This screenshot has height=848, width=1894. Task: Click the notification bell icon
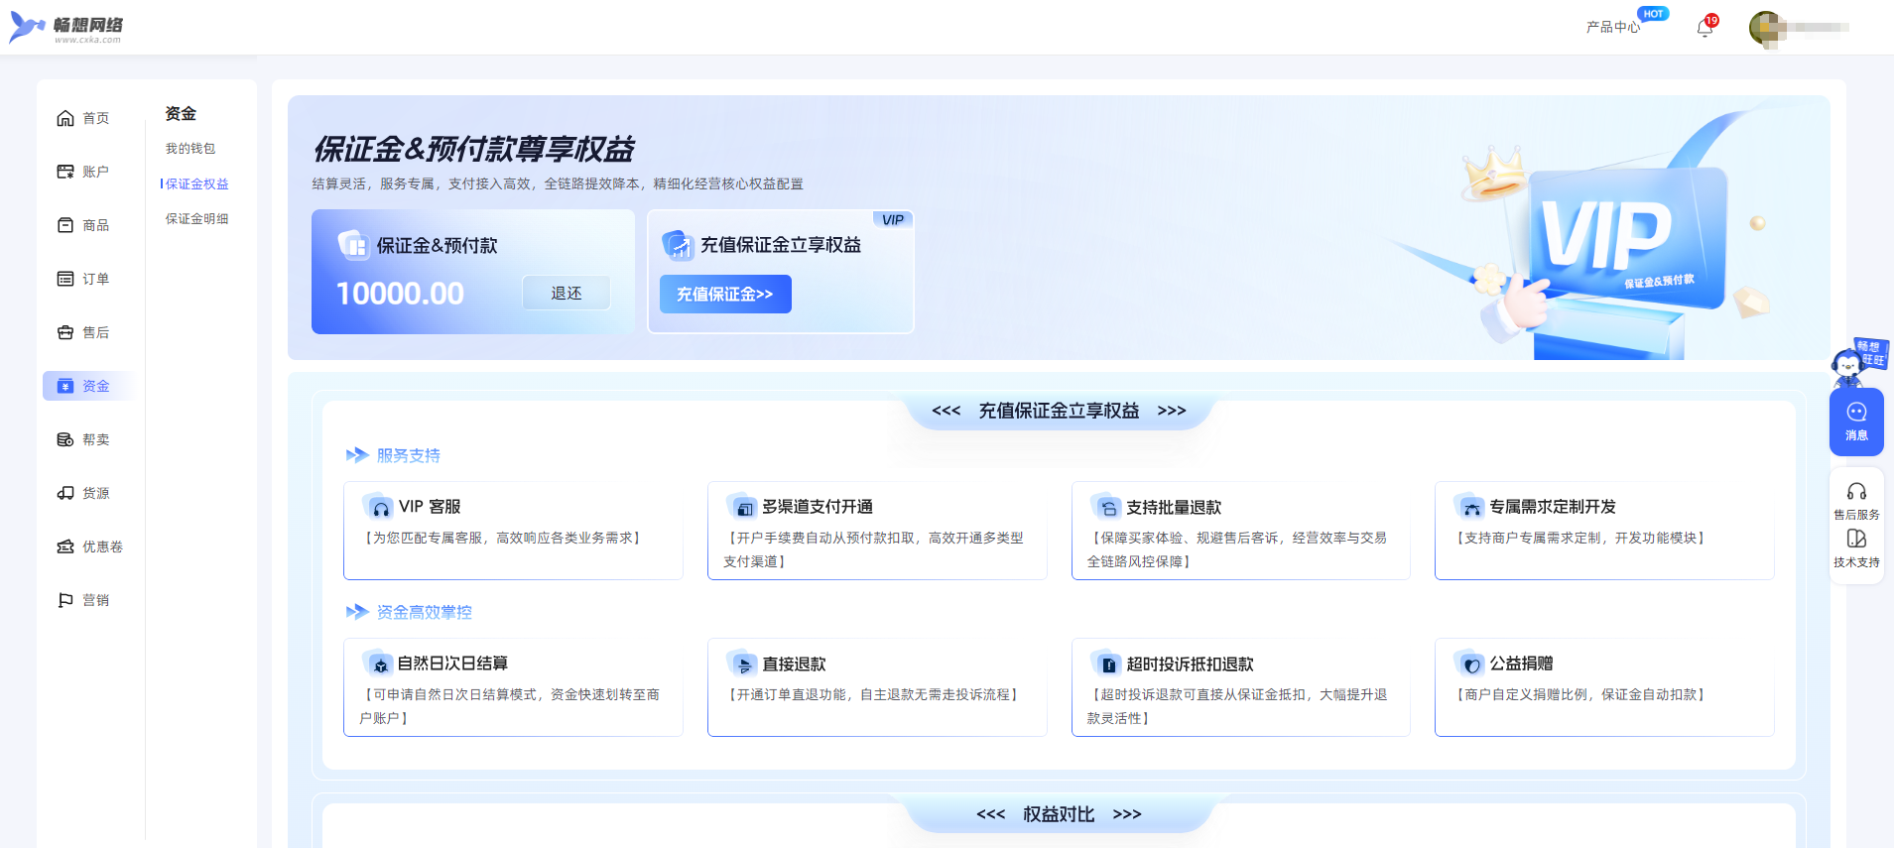[1705, 28]
